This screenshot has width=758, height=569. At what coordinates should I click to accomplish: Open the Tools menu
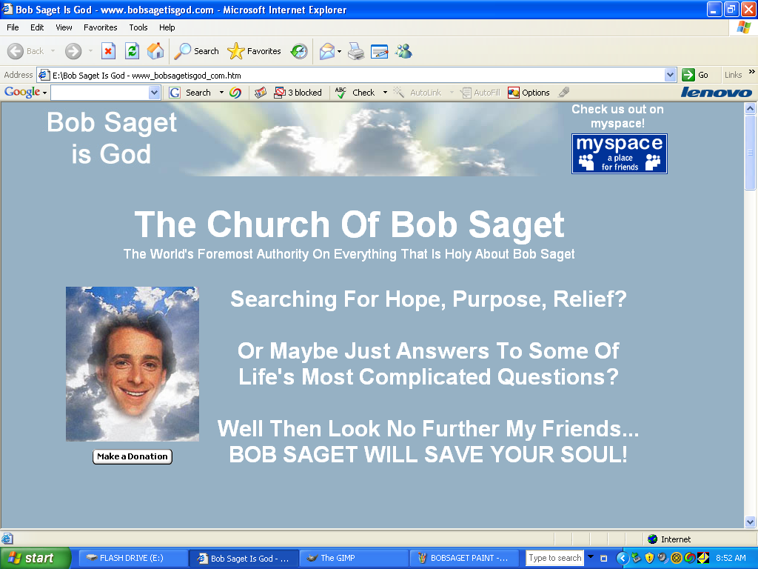[138, 27]
